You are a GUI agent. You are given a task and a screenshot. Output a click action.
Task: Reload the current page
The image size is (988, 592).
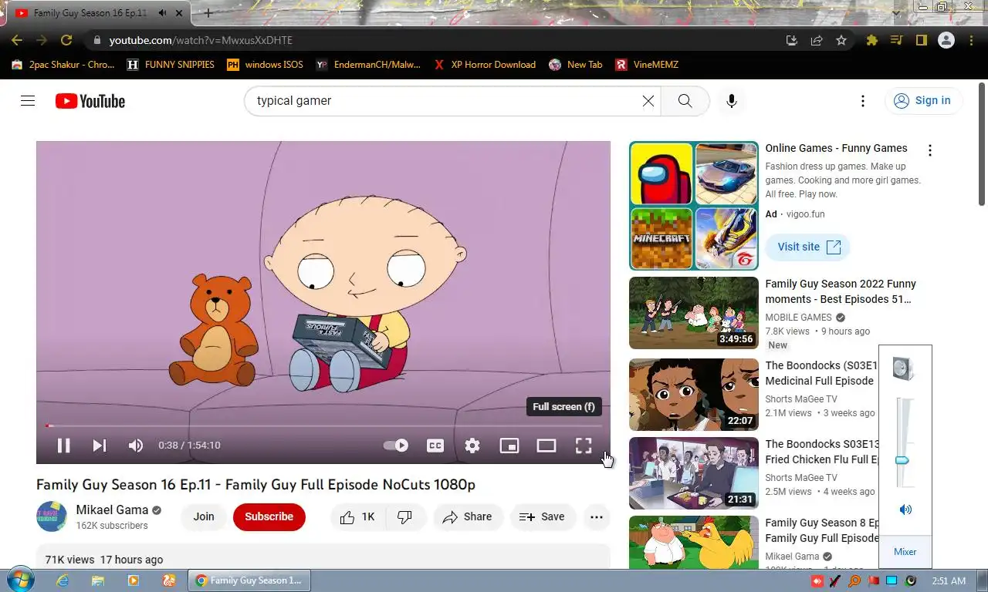coord(66,40)
